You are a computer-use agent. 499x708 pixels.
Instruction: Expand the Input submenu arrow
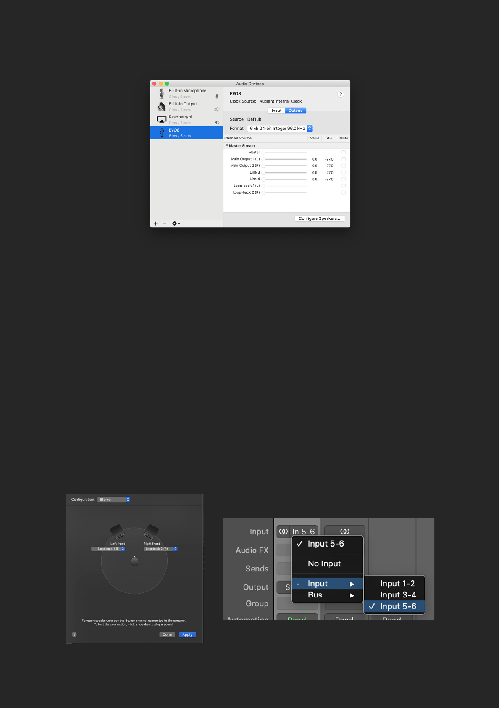coord(352,584)
